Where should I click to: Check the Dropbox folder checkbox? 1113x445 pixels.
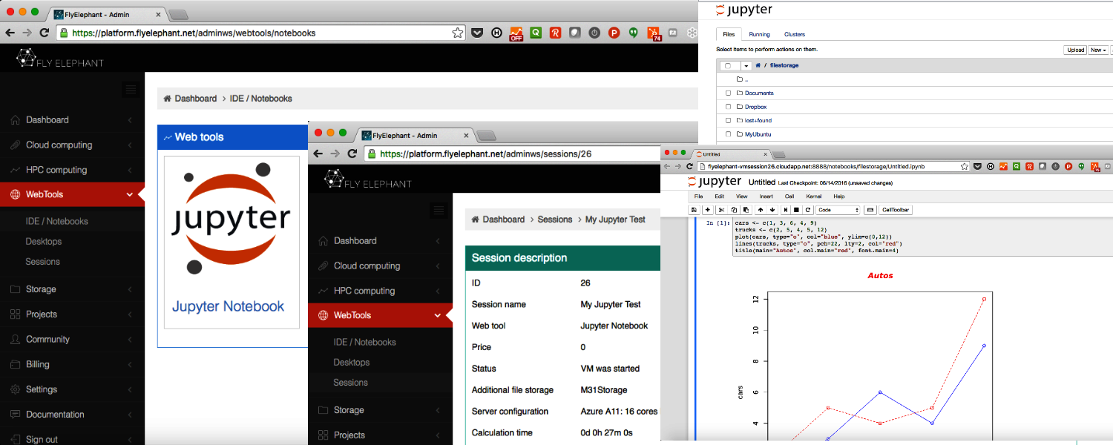coord(727,106)
